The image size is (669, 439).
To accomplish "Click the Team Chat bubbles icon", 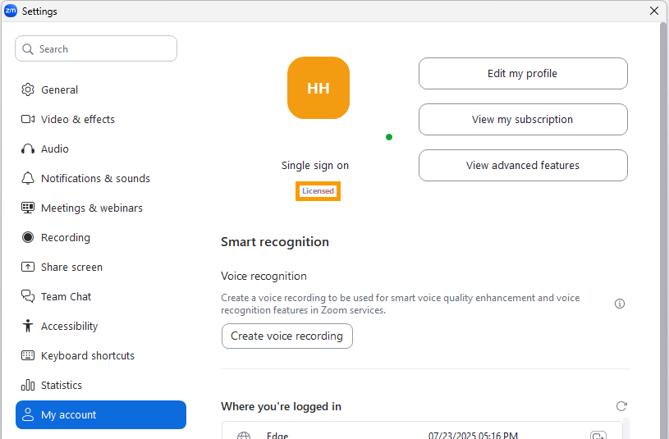I will (28, 296).
